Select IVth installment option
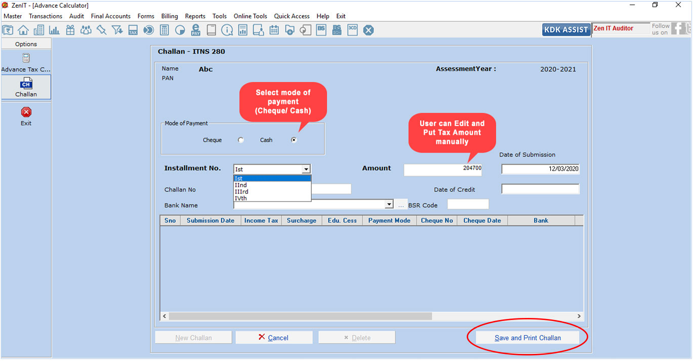 point(241,198)
